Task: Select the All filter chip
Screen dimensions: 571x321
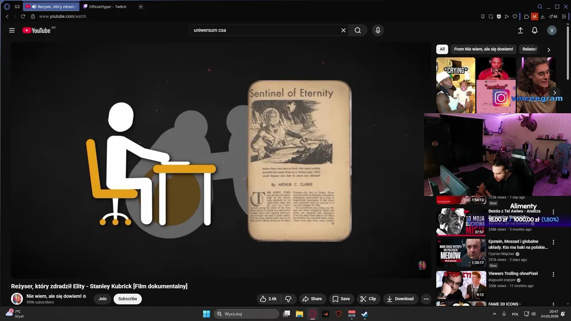Action: coord(442,49)
